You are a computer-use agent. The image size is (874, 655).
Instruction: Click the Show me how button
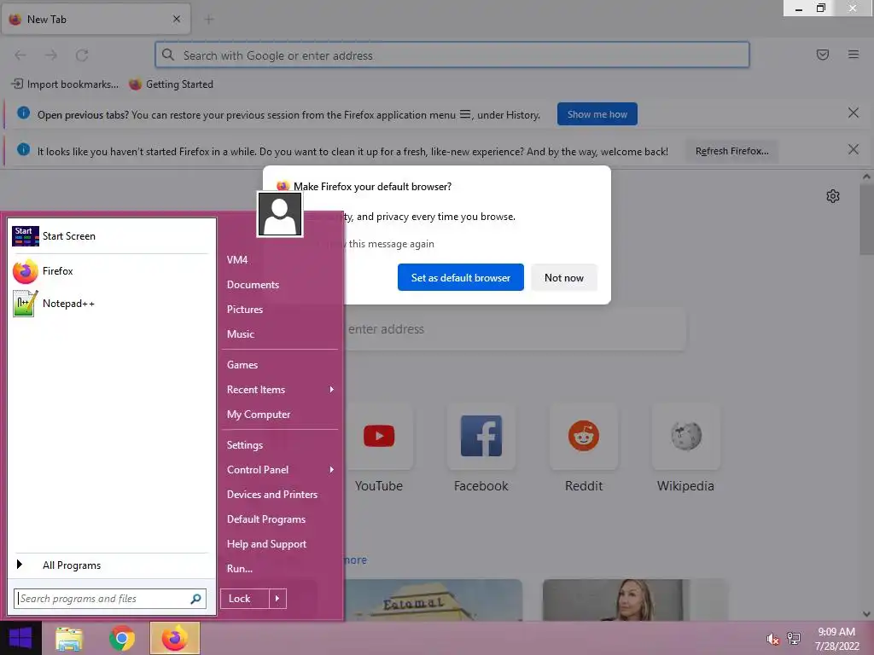pos(597,114)
